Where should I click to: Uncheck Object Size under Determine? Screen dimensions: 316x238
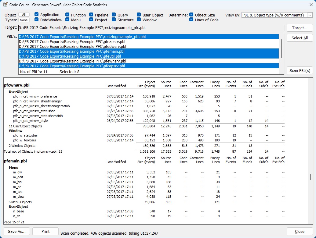[191, 15]
